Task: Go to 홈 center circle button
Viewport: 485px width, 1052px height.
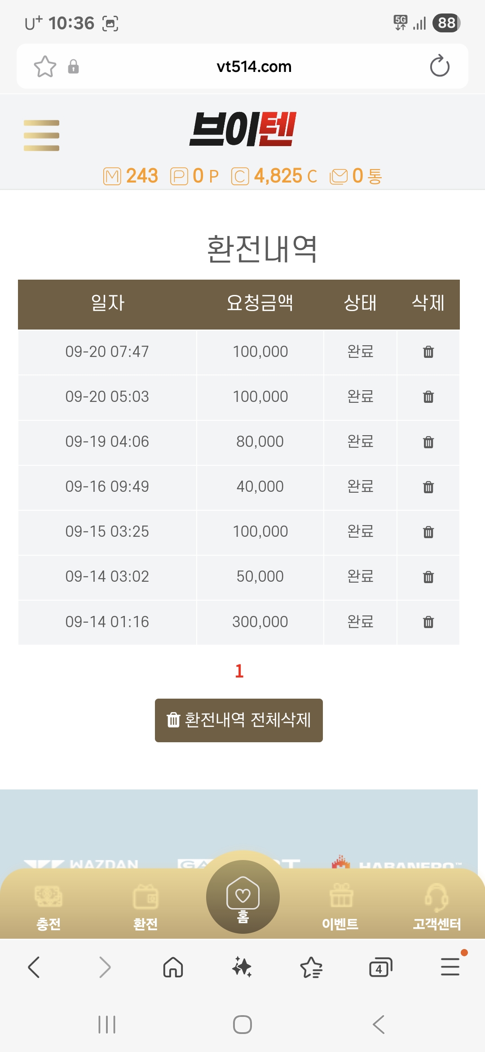Action: [x=243, y=897]
